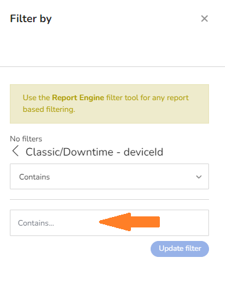
Task: Open the Contains condition dropdown
Action: click(109, 176)
